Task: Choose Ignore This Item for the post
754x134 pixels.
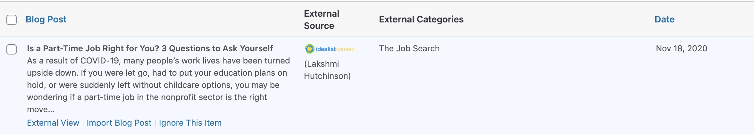Action: pos(190,123)
